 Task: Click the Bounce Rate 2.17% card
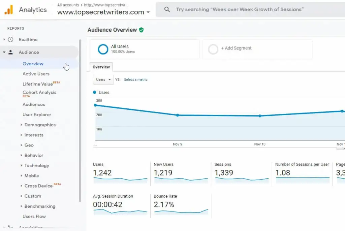coord(181,205)
